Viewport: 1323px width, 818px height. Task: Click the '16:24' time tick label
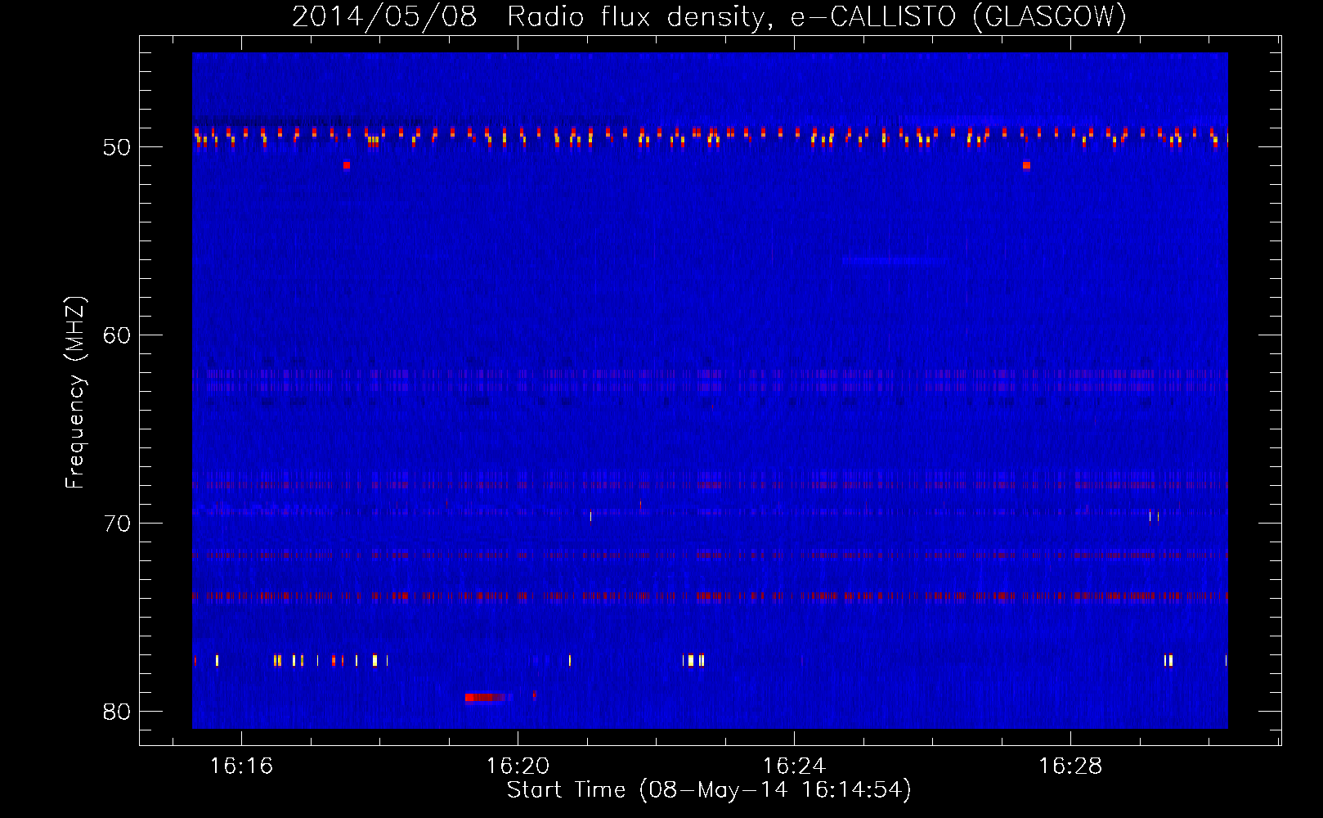[x=794, y=766]
